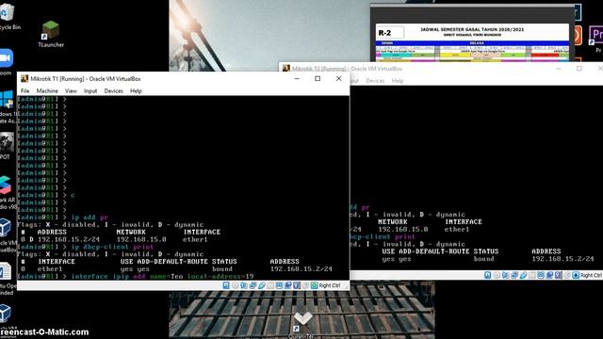Screen dimensions: 603x339
Task: Click the processor icon in Mikrotik T2 status bar
Action: click(x=559, y=275)
